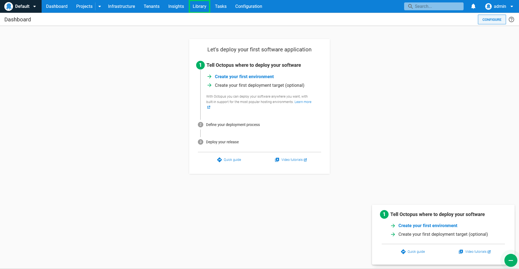Navigate to Tenants
The width and height of the screenshot is (519, 269).
coord(152,6)
